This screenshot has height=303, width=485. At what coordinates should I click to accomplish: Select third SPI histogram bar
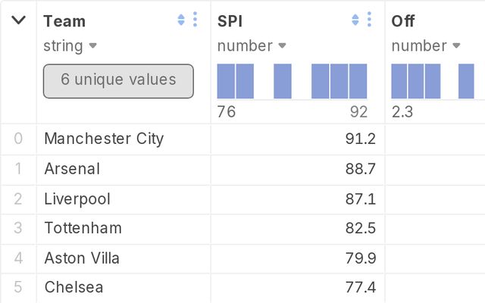point(283,81)
